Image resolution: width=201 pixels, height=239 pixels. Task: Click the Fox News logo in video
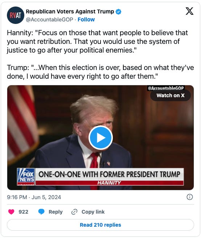(26, 177)
